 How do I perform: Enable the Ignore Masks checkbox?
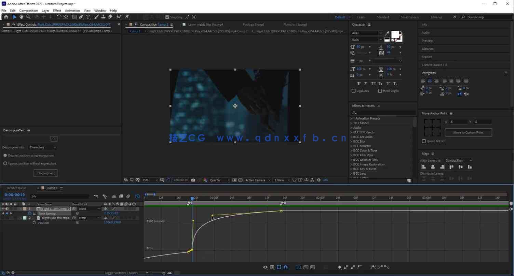[x=424, y=141]
